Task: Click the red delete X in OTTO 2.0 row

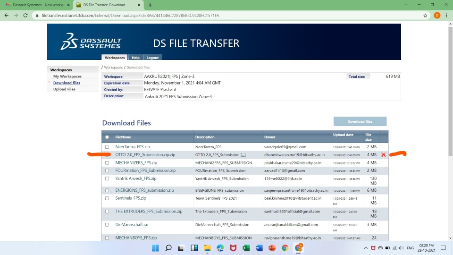Action: [x=383, y=155]
